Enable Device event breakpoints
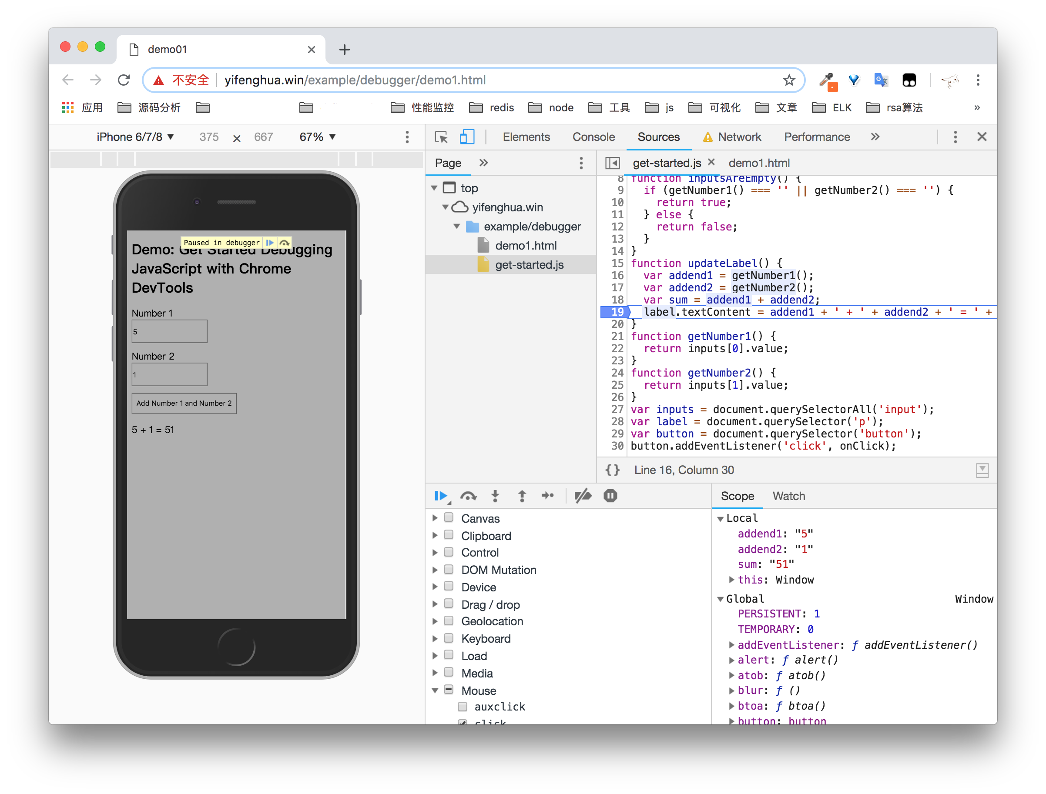Screen dimensions: 1046x794 pos(449,586)
